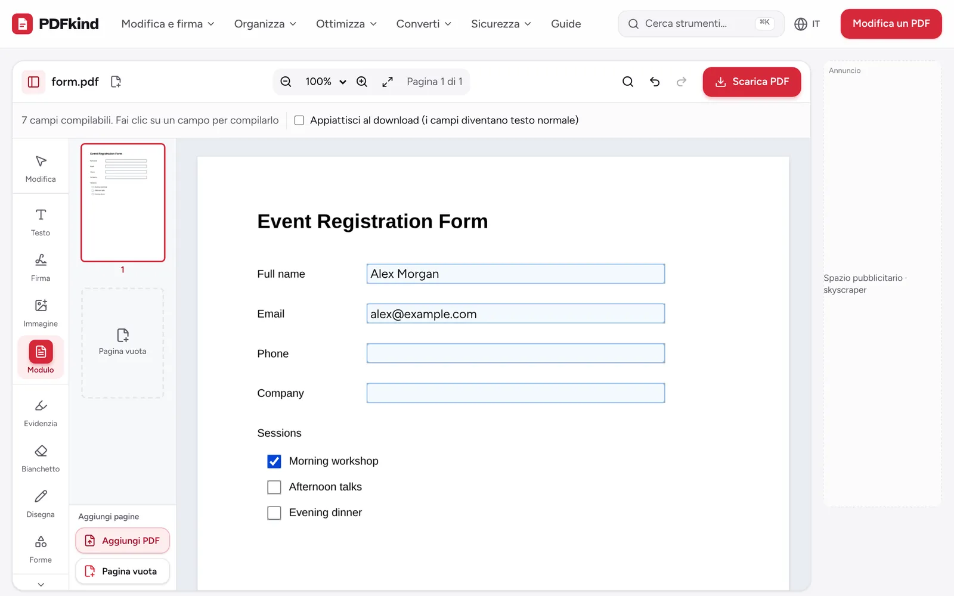Click the undo arrow icon
This screenshot has height=596, width=954.
pos(655,82)
